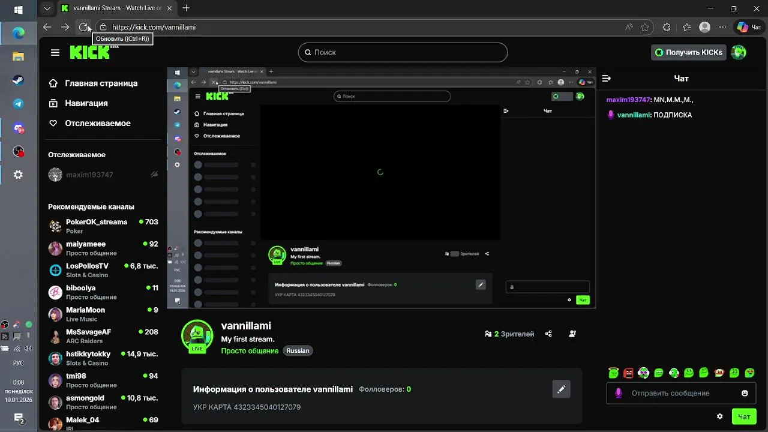
Task: Open browser extensions icon
Action: click(x=667, y=27)
